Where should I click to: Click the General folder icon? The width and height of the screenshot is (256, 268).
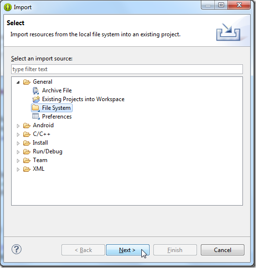(27, 82)
